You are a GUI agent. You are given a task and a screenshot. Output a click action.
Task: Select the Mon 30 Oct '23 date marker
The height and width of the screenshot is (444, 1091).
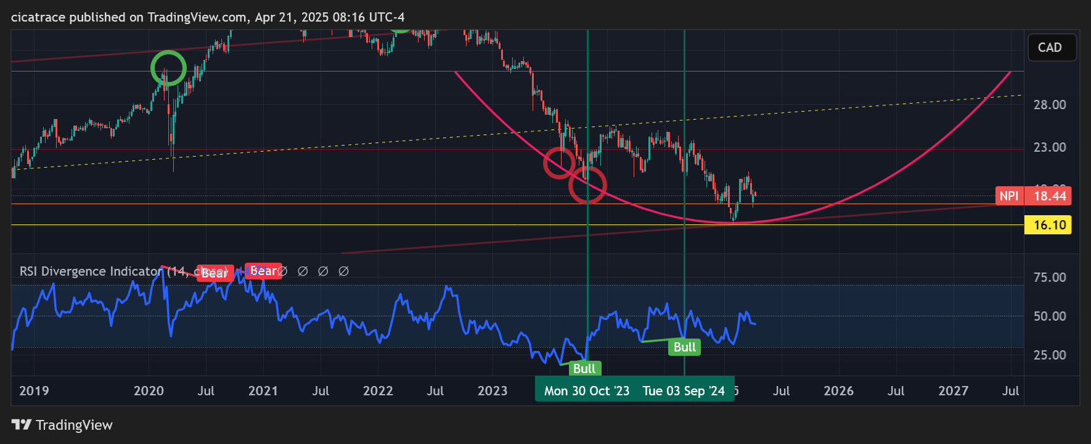click(x=586, y=391)
